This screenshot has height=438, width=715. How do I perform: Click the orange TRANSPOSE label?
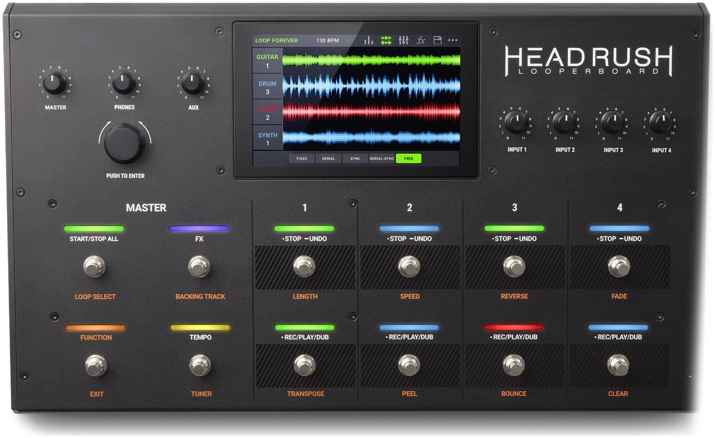(306, 394)
